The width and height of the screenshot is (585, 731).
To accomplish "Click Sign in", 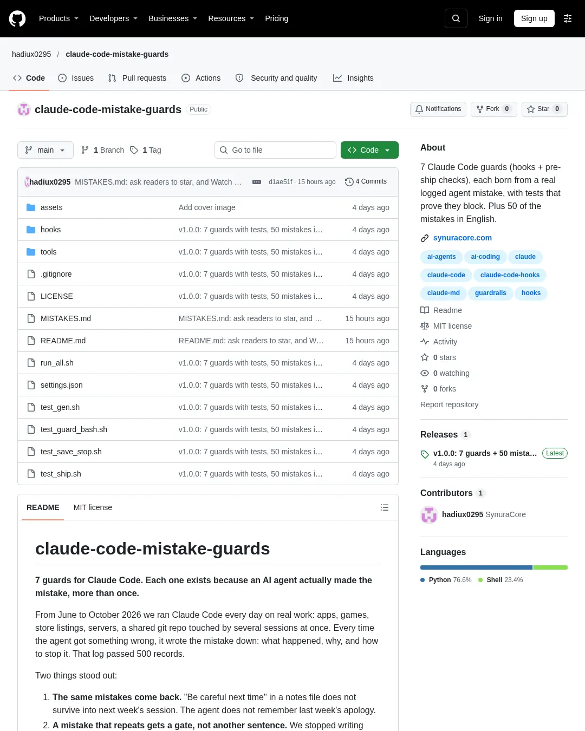I will 490,18.
